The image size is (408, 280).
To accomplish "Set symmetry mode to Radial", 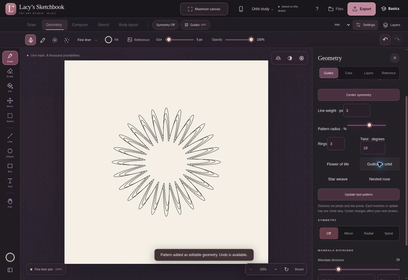I will pos(368,233).
